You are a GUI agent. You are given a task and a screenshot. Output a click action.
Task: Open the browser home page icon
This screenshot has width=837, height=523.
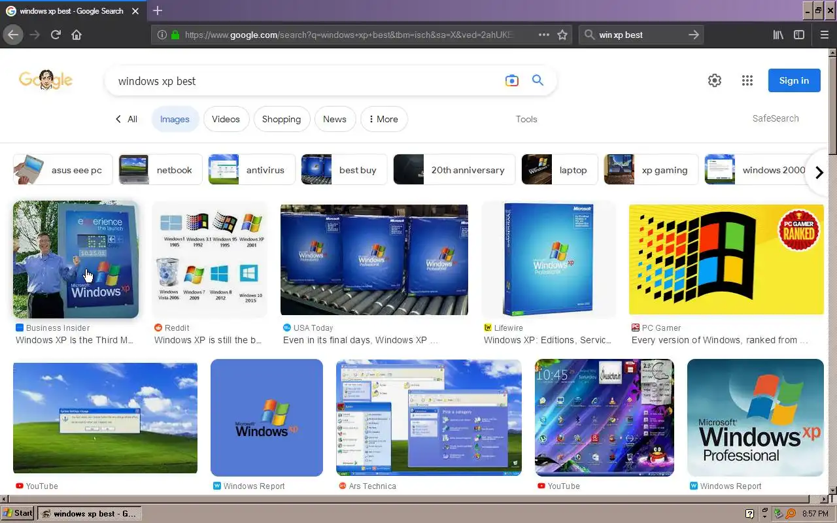click(77, 35)
